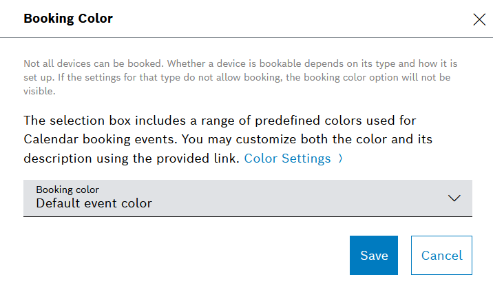Open the Color Settings link
Screen dimensions: 493x297
[x=287, y=158]
